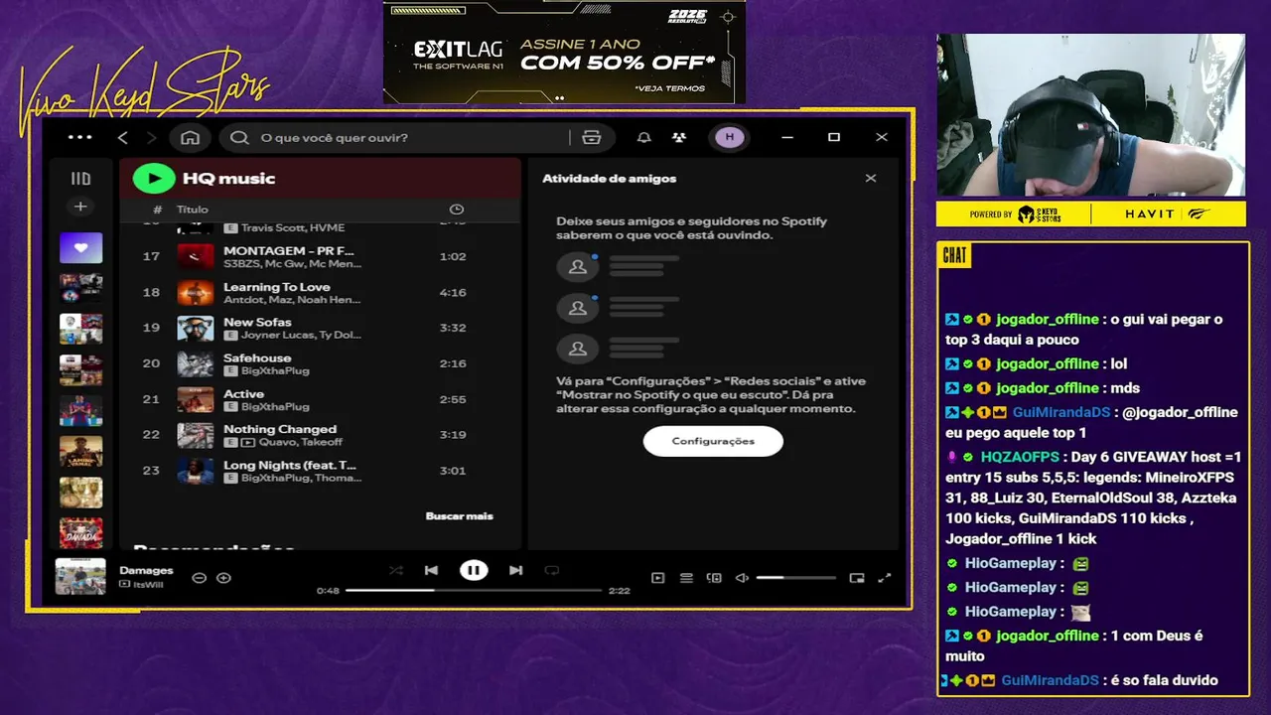
Task: Skip to the previous track
Action: (x=431, y=570)
